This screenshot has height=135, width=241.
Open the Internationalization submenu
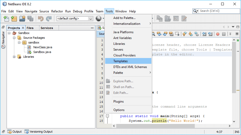click(x=127, y=24)
